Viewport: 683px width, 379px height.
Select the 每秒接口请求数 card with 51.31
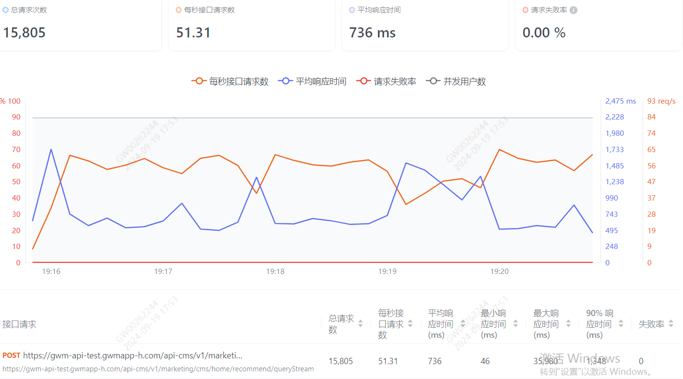(x=252, y=24)
